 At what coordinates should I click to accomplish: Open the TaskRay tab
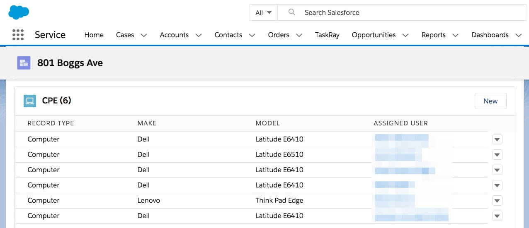(x=327, y=35)
